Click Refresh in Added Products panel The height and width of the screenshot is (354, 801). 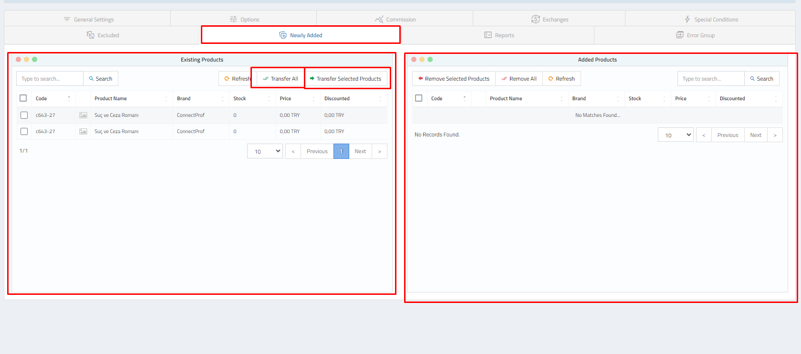point(562,79)
